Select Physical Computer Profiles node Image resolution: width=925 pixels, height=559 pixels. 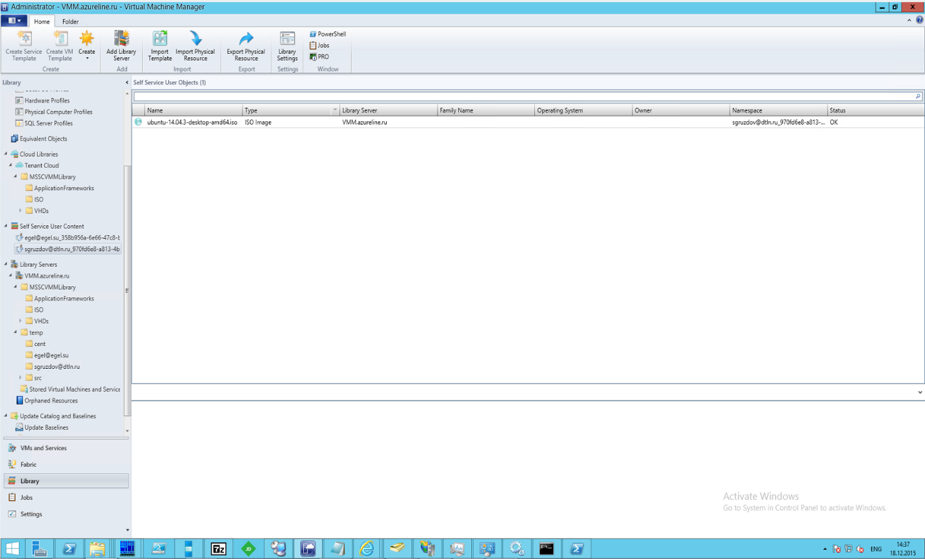pyautogui.click(x=58, y=112)
